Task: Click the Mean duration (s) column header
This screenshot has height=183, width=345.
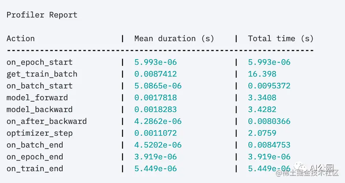Action: point(174,39)
